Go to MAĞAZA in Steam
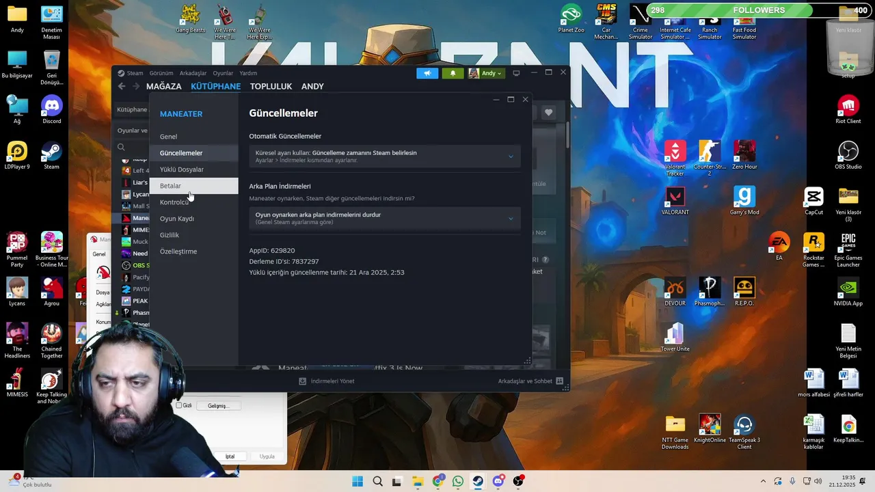Image resolution: width=875 pixels, height=492 pixels. (164, 87)
